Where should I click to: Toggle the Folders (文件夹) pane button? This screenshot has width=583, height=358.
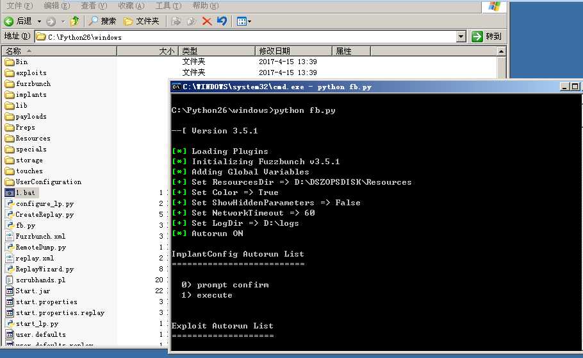142,21
